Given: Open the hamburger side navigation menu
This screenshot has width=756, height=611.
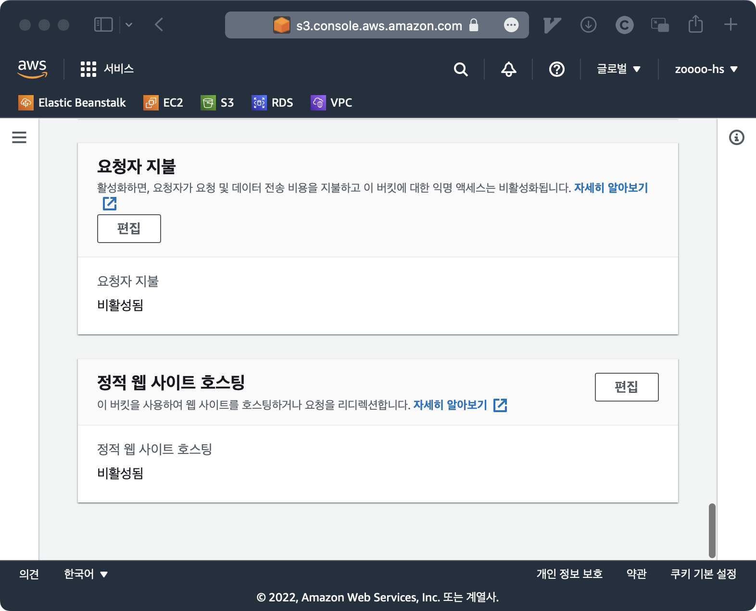Looking at the screenshot, I should [x=19, y=137].
